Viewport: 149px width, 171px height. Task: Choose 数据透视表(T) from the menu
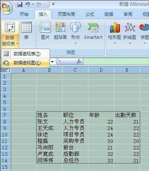pyautogui.click(x=25, y=53)
